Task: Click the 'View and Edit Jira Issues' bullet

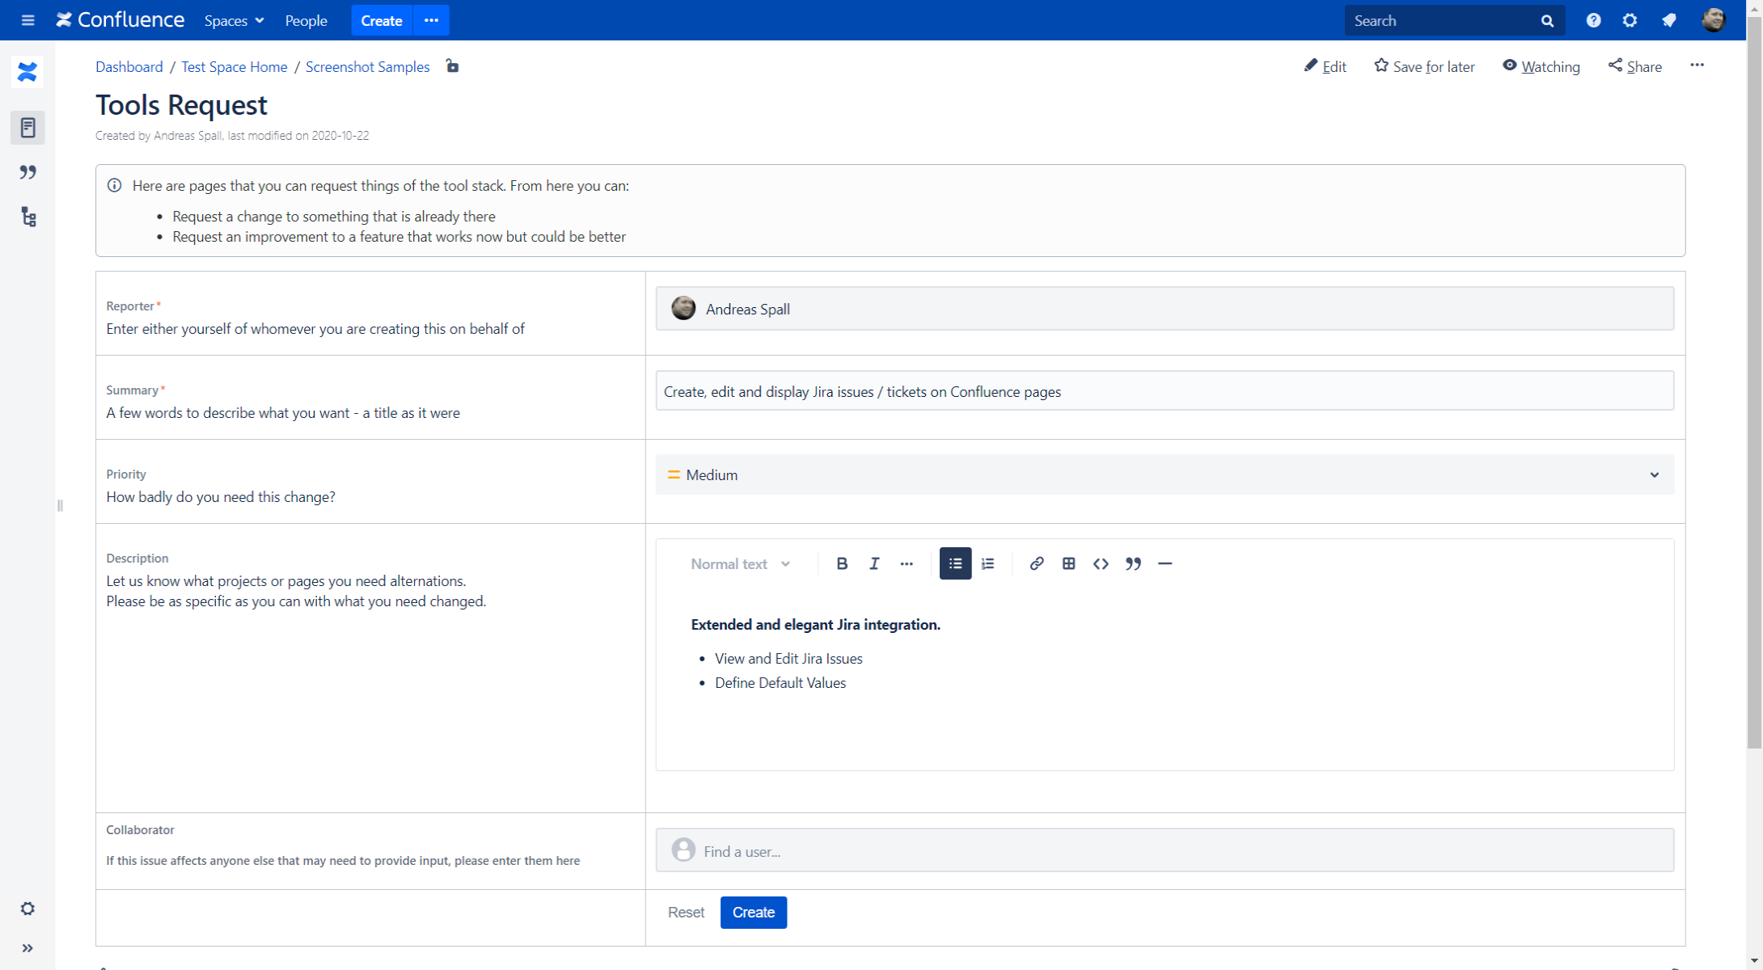Action: [x=788, y=659]
